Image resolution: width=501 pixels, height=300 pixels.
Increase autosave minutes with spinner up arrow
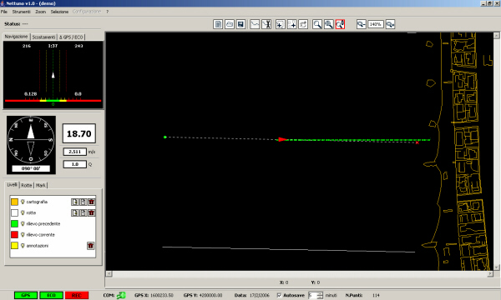(320, 293)
